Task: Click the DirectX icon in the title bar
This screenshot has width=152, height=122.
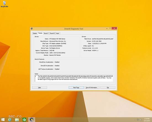Action: 32,29
